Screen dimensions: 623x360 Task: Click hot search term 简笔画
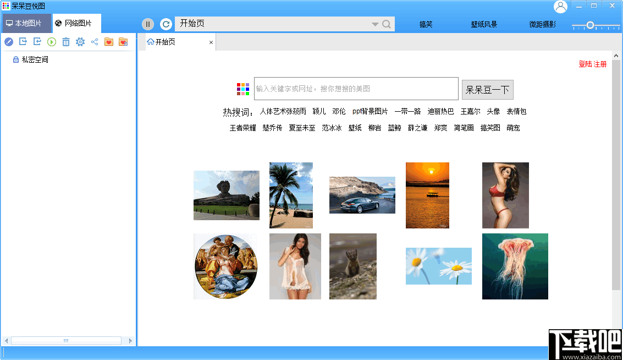[464, 128]
